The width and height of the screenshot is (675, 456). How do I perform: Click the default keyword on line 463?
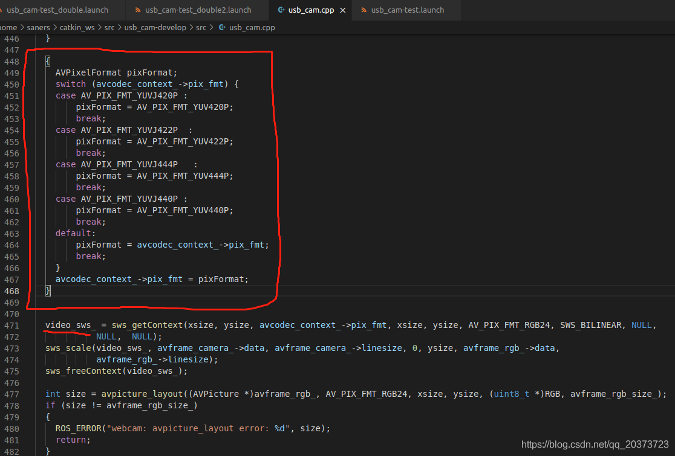coord(73,233)
